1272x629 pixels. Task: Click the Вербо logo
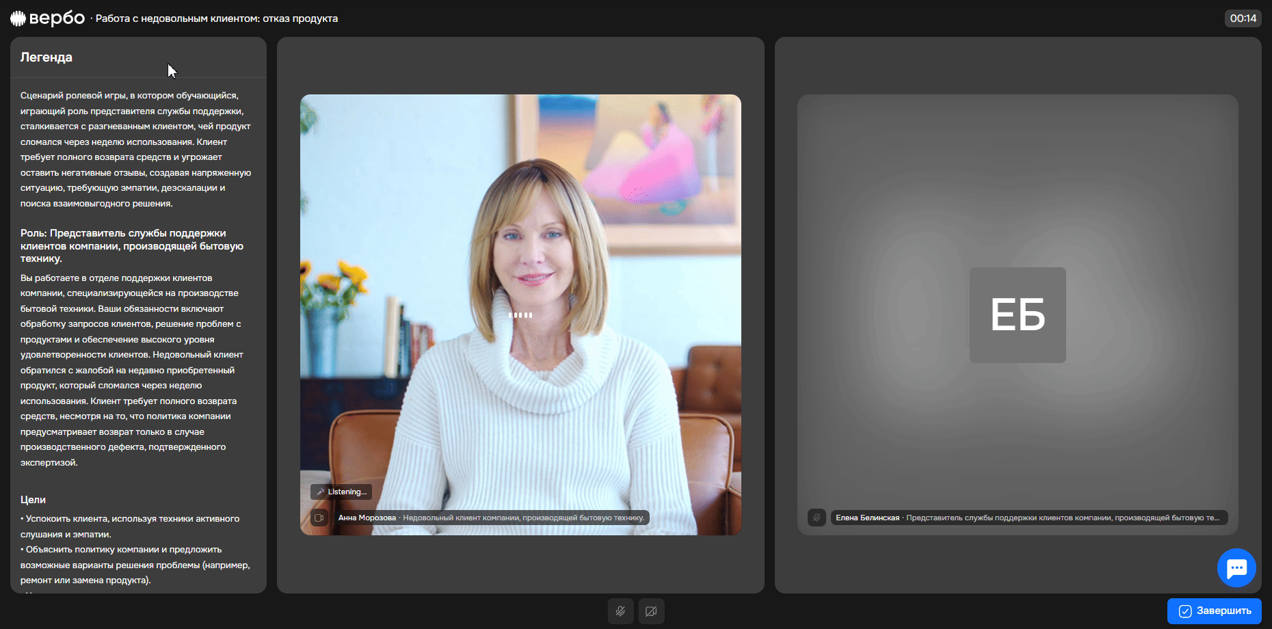(48, 18)
